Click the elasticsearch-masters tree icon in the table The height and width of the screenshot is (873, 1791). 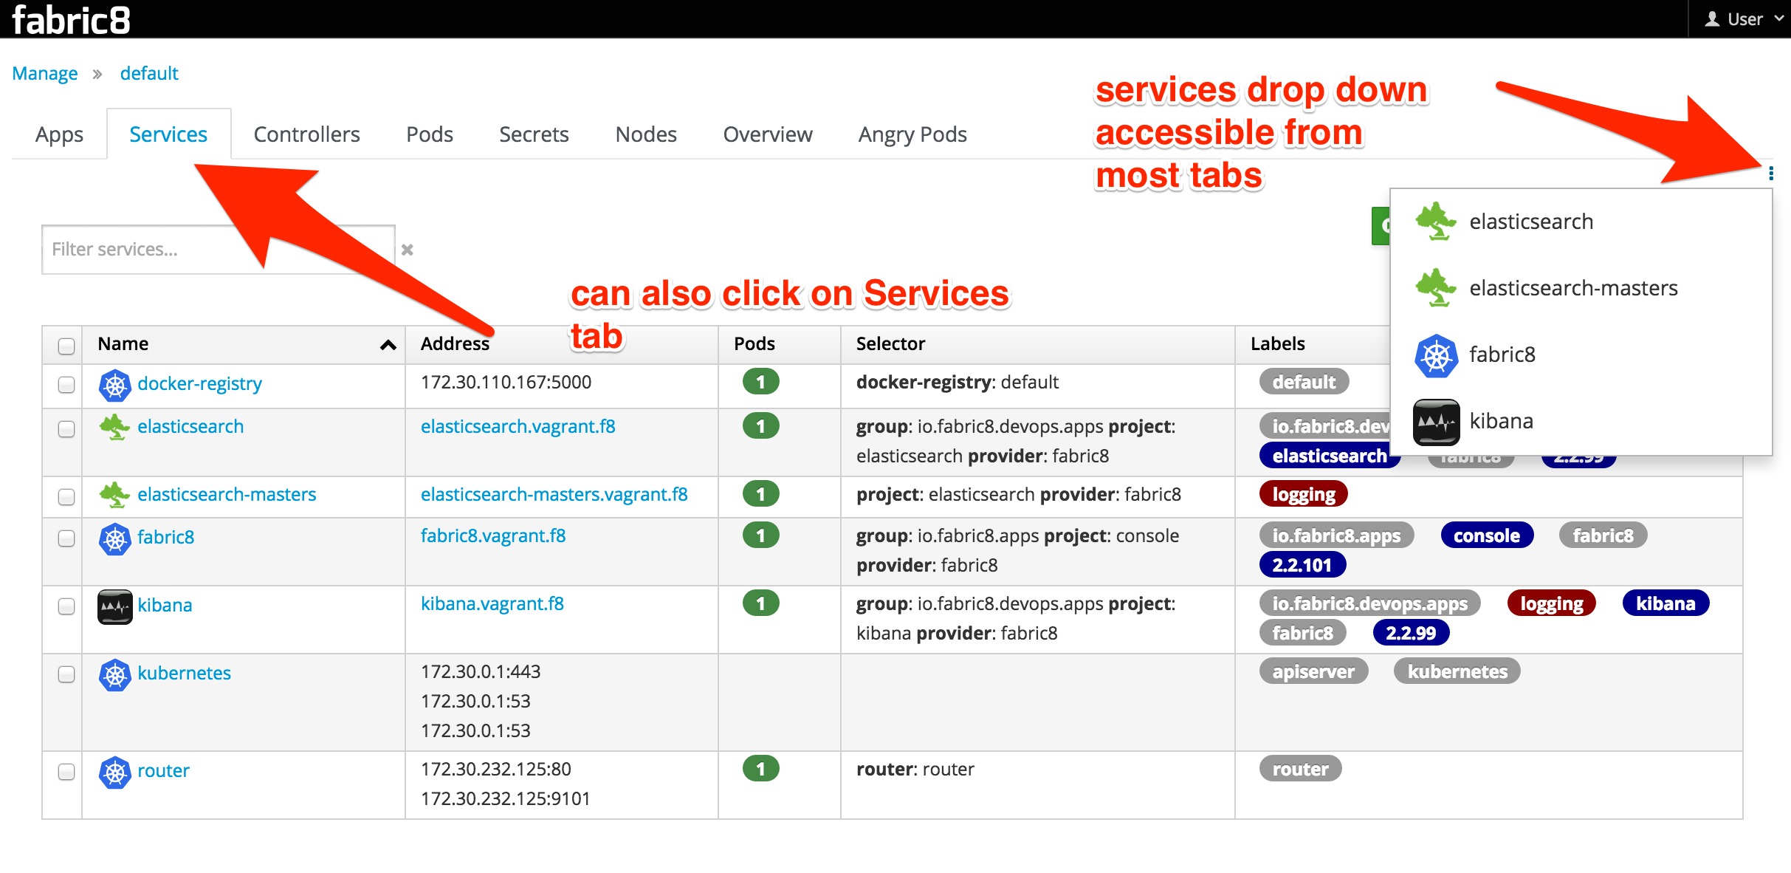point(114,495)
